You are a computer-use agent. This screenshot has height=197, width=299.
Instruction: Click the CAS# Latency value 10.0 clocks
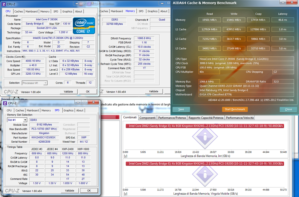(144, 47)
